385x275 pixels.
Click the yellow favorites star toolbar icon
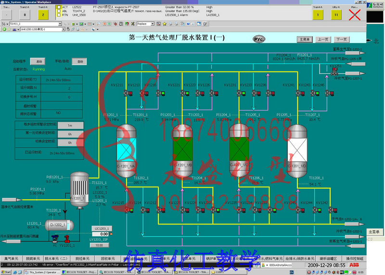click(x=165, y=24)
